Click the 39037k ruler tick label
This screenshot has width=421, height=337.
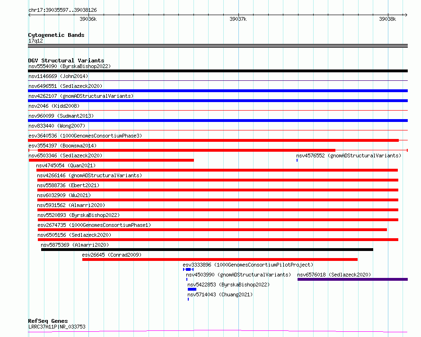(238, 19)
